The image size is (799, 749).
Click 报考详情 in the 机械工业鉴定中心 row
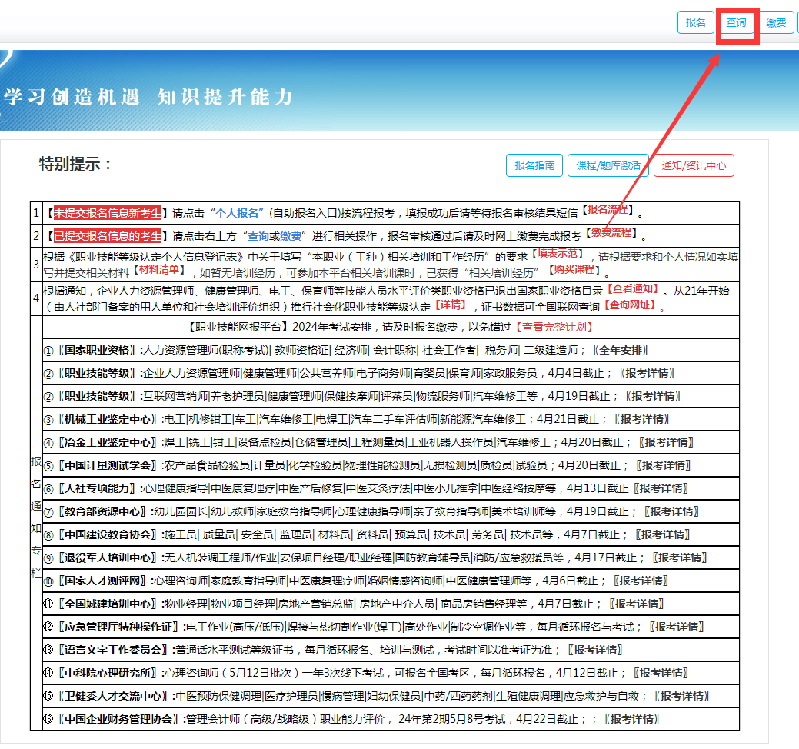click(x=641, y=419)
